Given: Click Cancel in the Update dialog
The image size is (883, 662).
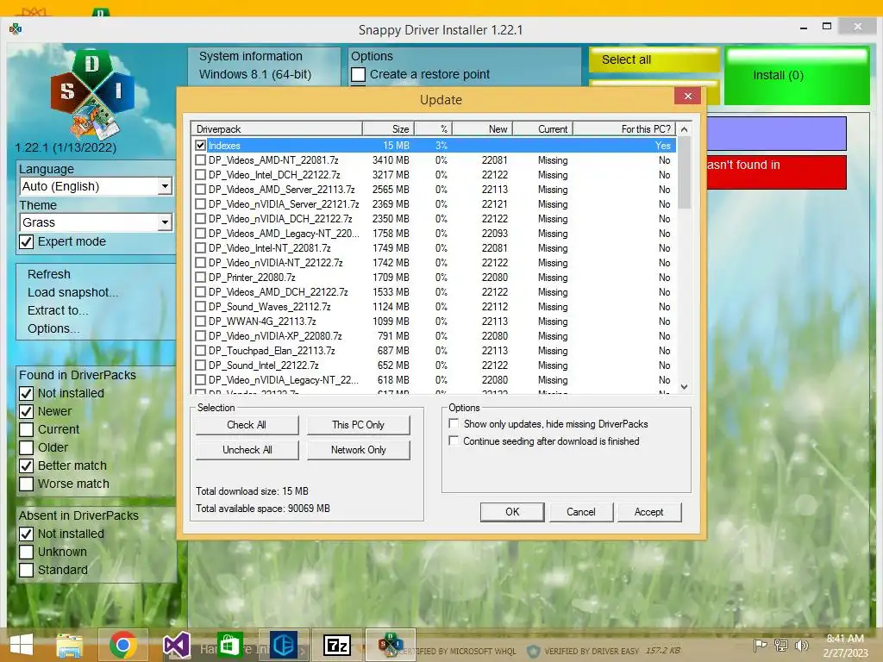Looking at the screenshot, I should tap(580, 512).
